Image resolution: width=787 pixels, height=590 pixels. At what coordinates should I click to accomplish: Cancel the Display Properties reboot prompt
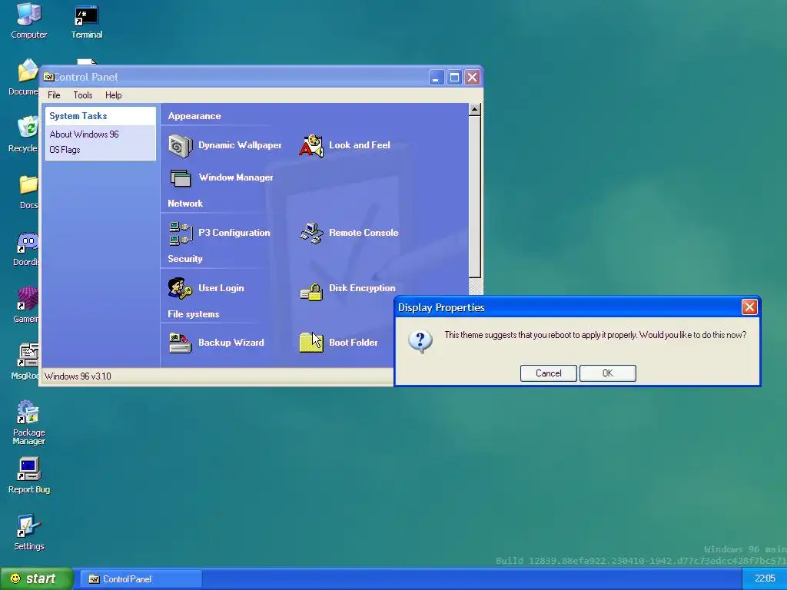549,373
